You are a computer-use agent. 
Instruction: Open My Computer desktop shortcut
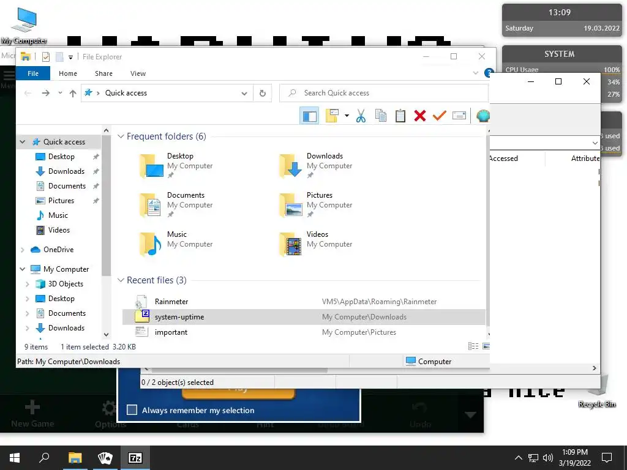(x=24, y=24)
